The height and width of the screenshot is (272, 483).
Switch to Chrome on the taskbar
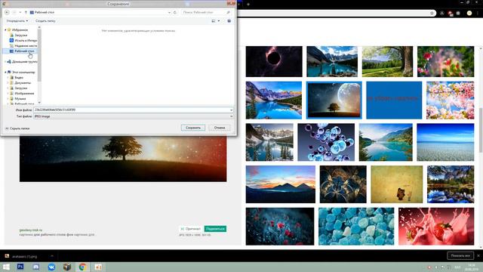(x=82, y=267)
